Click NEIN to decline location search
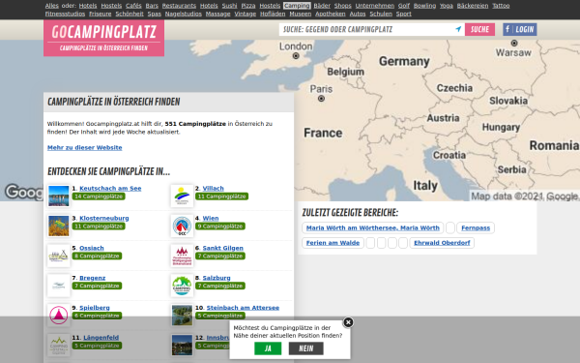Viewport: 580px width, 363px height. pos(305,348)
